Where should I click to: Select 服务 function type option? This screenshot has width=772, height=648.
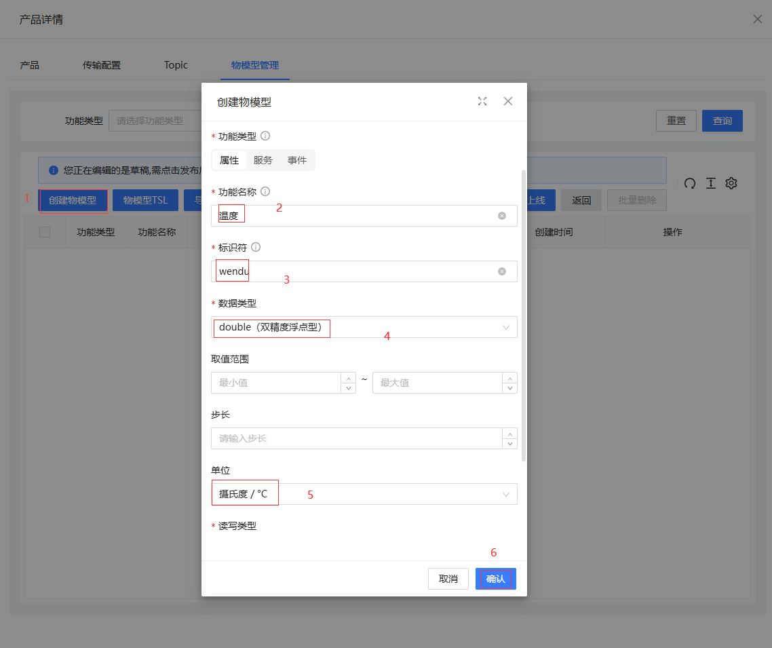point(263,160)
